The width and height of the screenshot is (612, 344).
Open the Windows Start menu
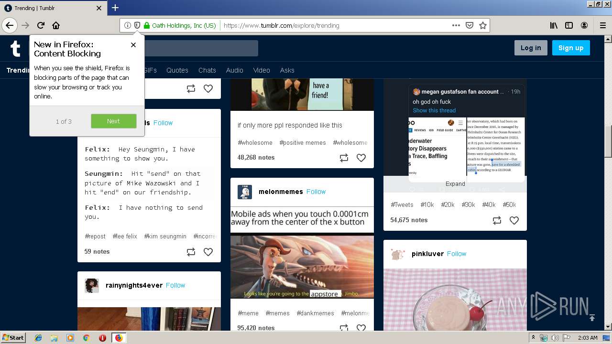[13, 338]
